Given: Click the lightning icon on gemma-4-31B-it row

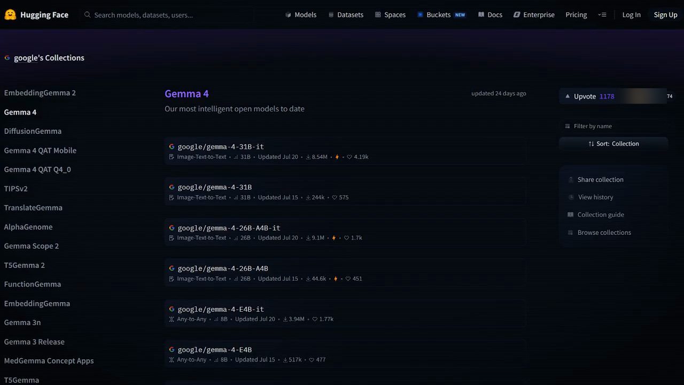Looking at the screenshot, I should click(337, 157).
